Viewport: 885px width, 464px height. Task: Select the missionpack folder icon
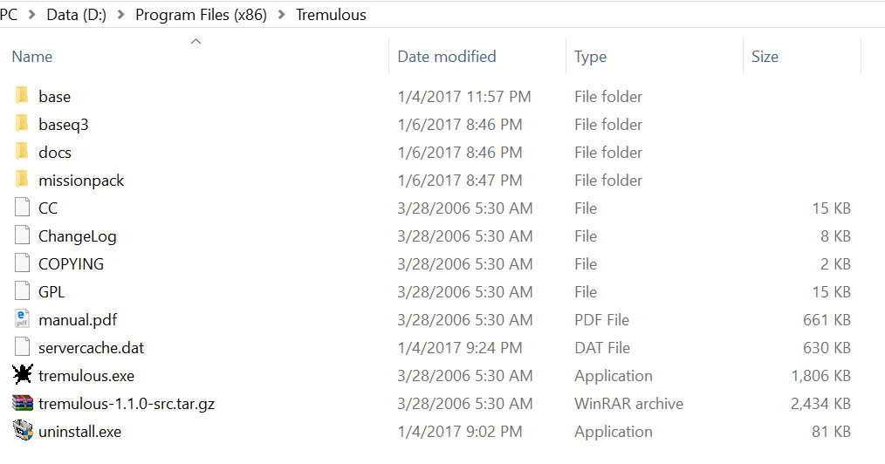click(x=23, y=180)
